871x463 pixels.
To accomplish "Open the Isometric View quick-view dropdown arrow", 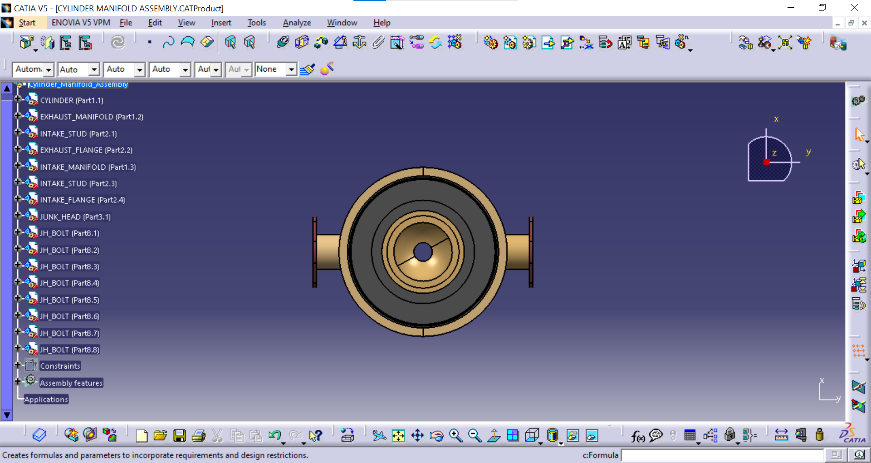I will coord(540,443).
